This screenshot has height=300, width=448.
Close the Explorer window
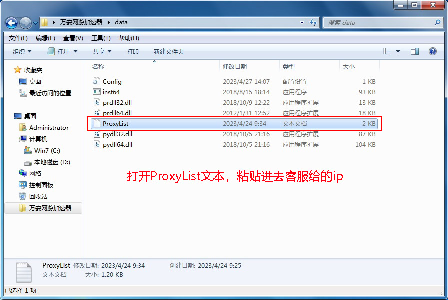pyautogui.click(x=433, y=5)
